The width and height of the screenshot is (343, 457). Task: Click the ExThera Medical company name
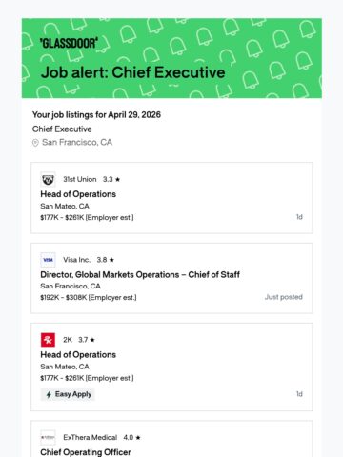click(91, 438)
